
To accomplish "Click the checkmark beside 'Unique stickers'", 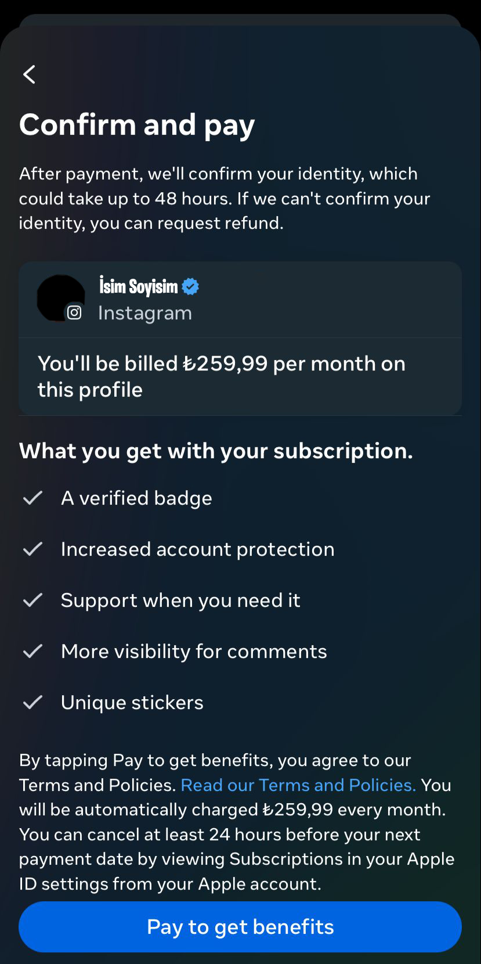I will click(33, 702).
